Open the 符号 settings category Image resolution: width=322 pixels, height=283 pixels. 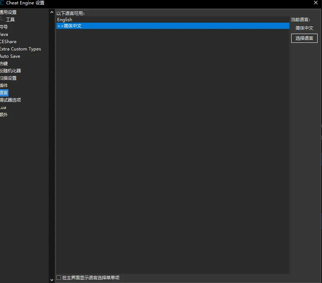point(4,27)
